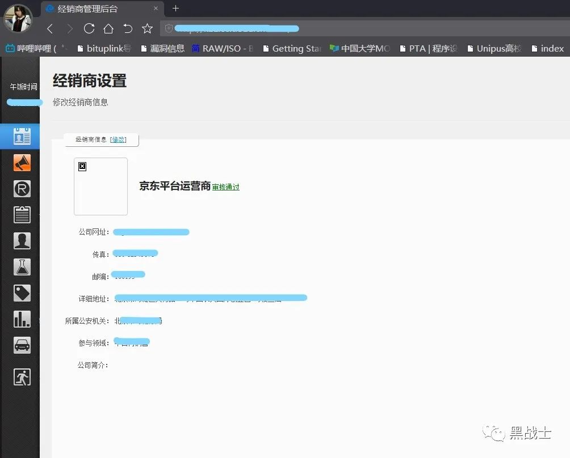This screenshot has height=458, width=570.
Task: Open the megaphone announcements sidebar icon
Action: click(22, 163)
